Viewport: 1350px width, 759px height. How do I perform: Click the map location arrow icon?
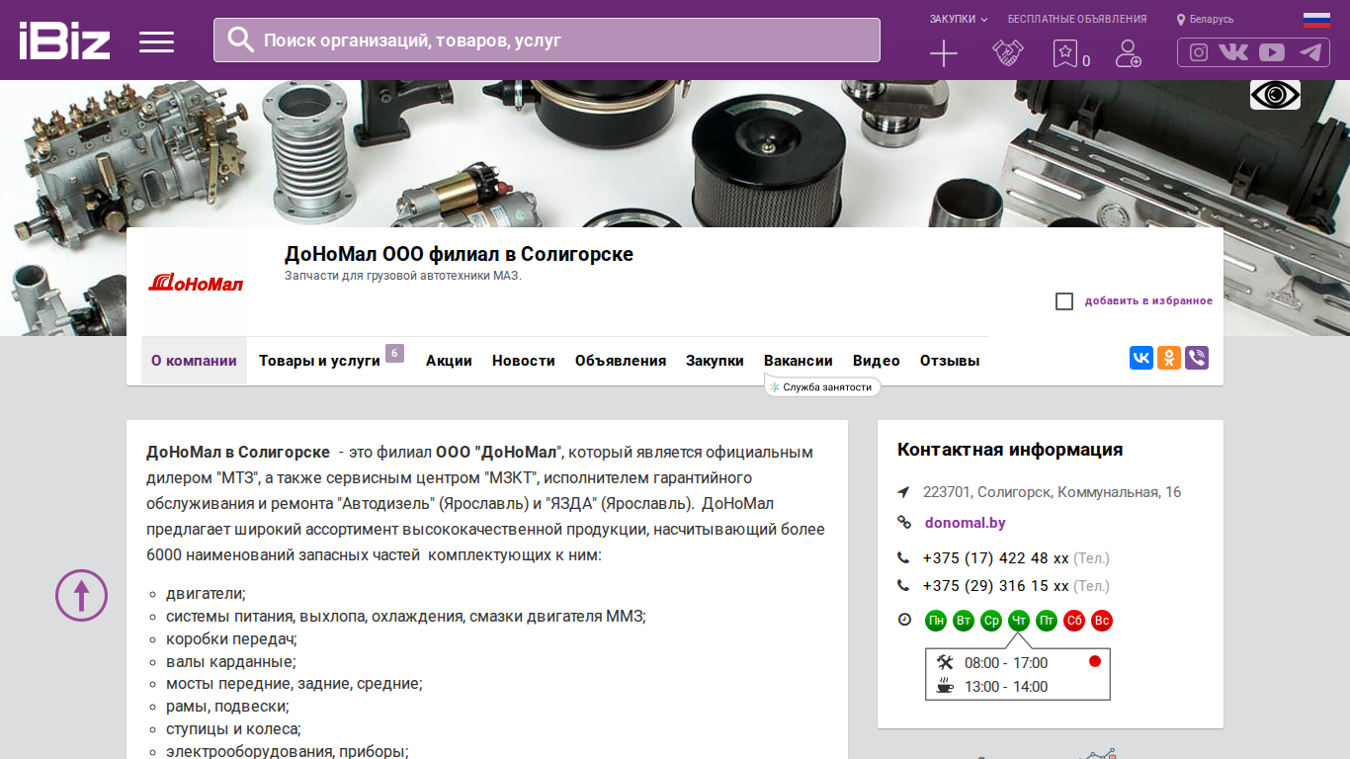tap(903, 492)
